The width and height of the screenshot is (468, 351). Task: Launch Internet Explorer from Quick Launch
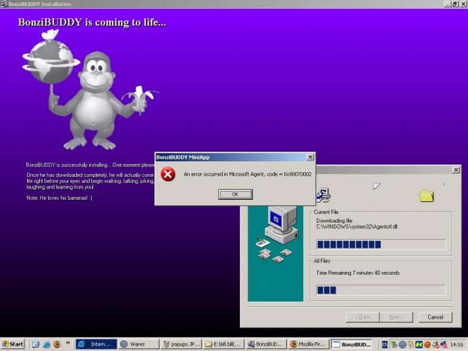point(47,344)
